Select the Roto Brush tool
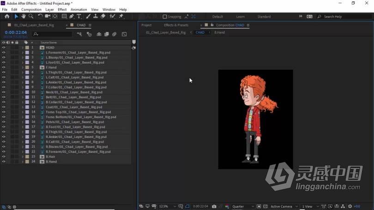Screen dimensions: 374x210 pos(112,16)
